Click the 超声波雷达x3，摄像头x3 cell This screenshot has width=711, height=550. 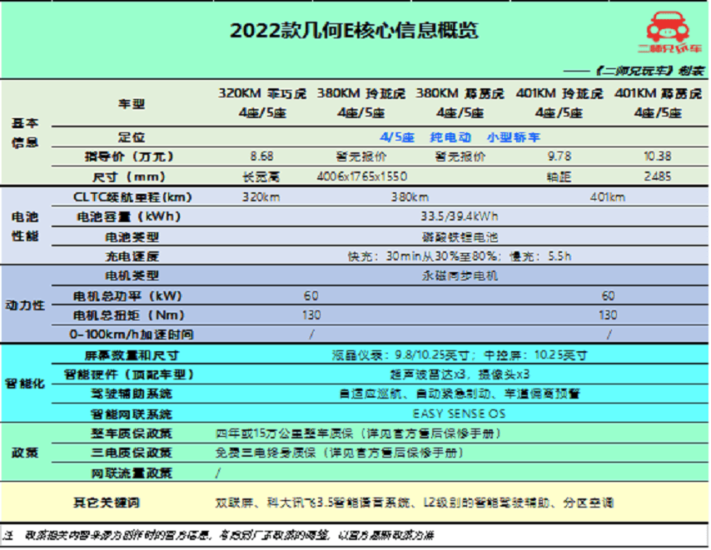point(460,374)
